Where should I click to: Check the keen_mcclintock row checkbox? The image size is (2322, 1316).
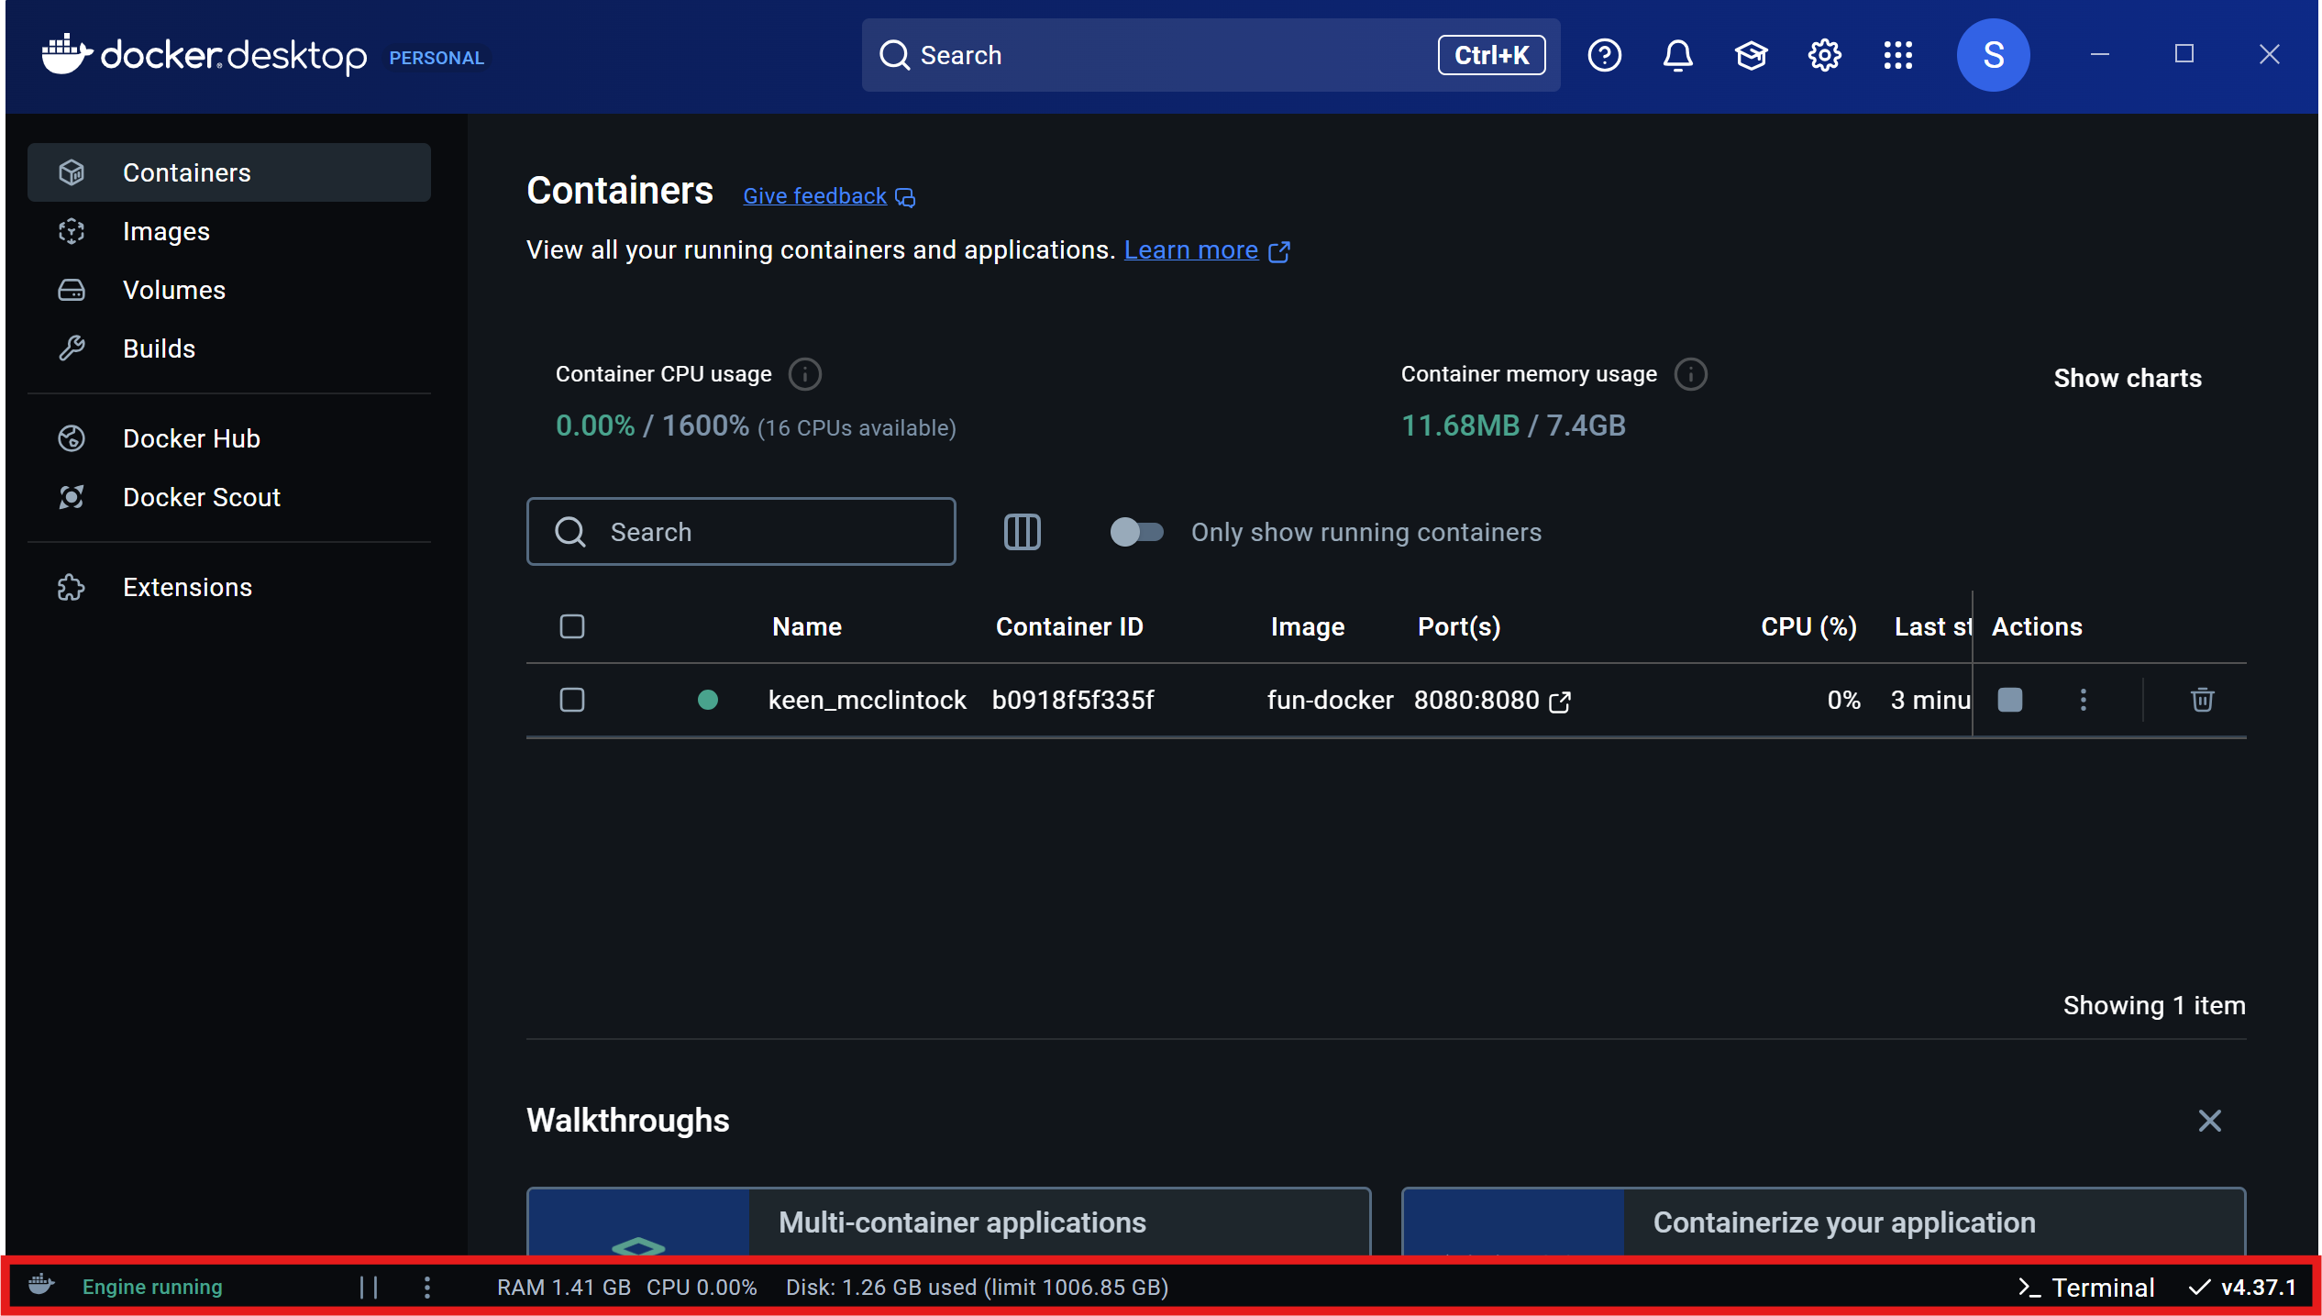(572, 700)
